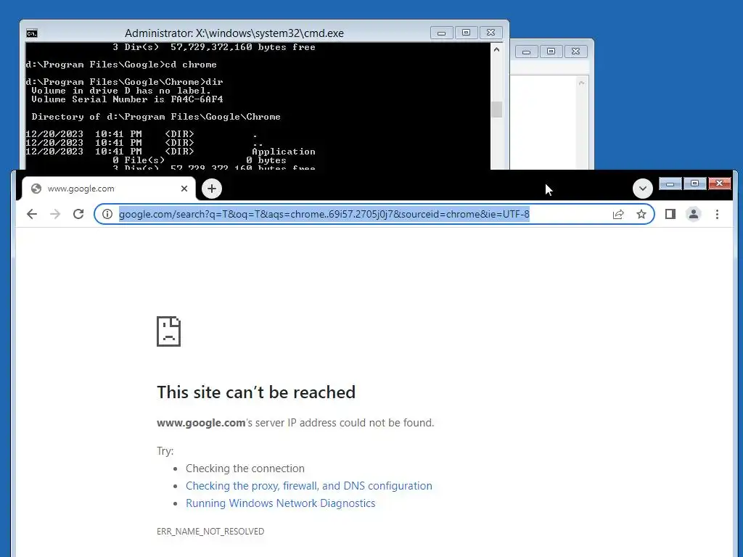
Task: Maximize the cmd.exe window
Action: click(467, 33)
